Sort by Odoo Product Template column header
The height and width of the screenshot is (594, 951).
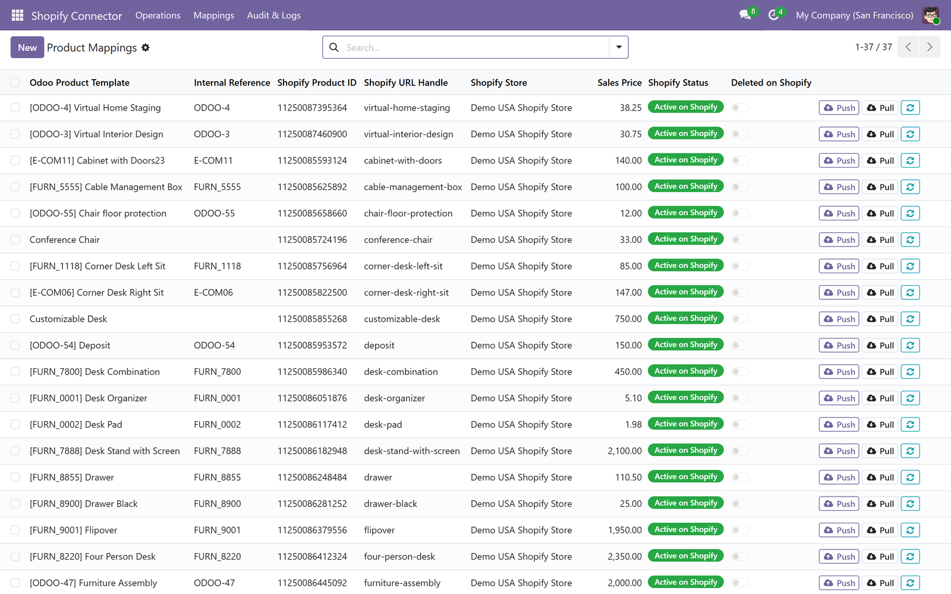[80, 83]
